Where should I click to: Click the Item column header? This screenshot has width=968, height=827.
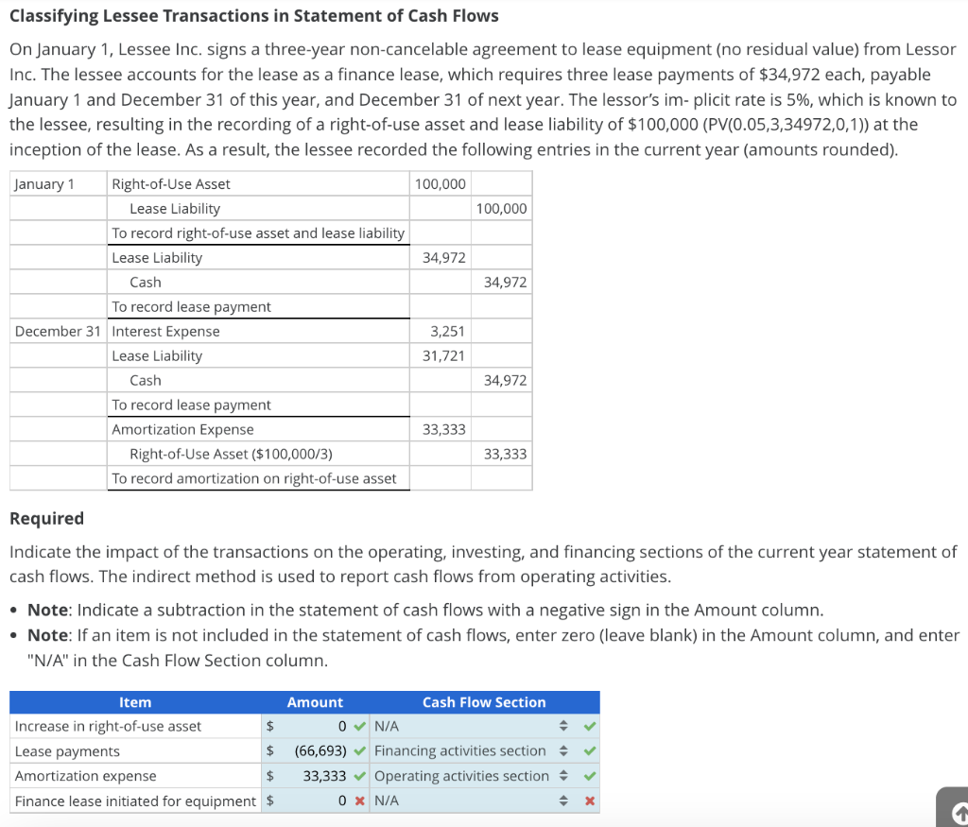click(x=135, y=702)
